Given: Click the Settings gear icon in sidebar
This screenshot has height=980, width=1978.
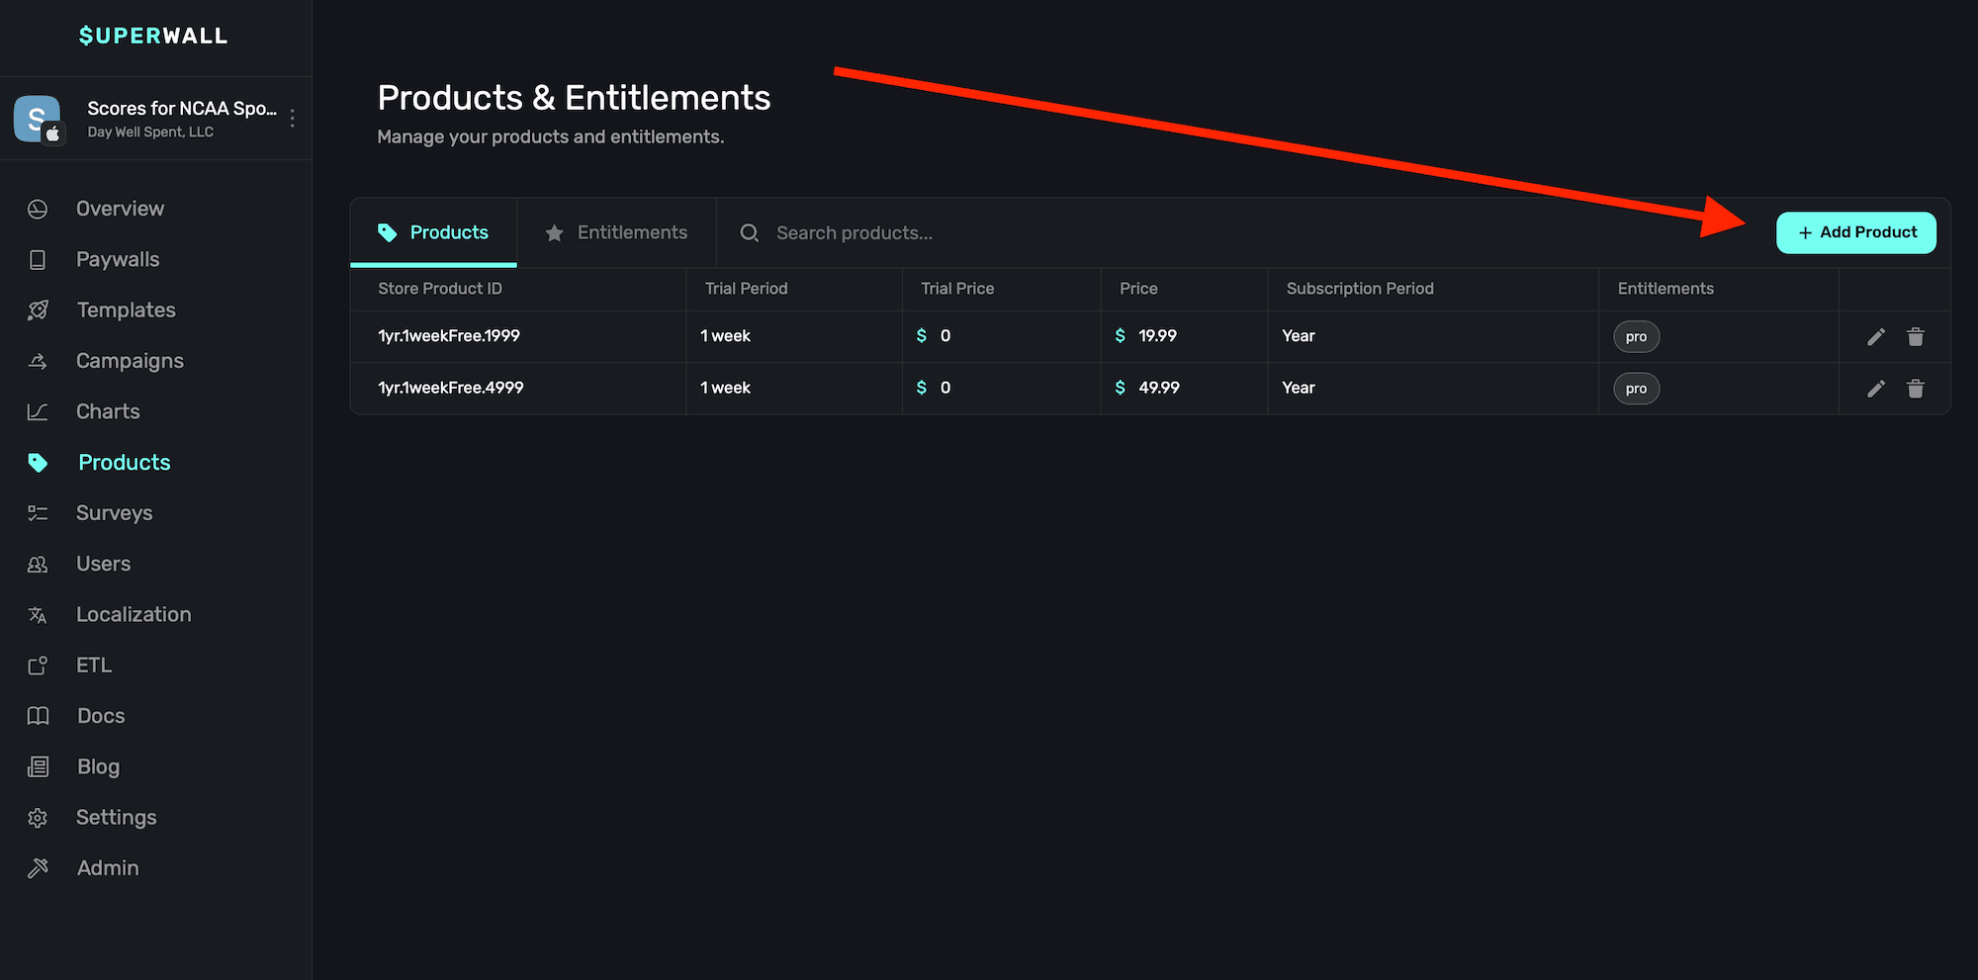Looking at the screenshot, I should click(x=38, y=818).
